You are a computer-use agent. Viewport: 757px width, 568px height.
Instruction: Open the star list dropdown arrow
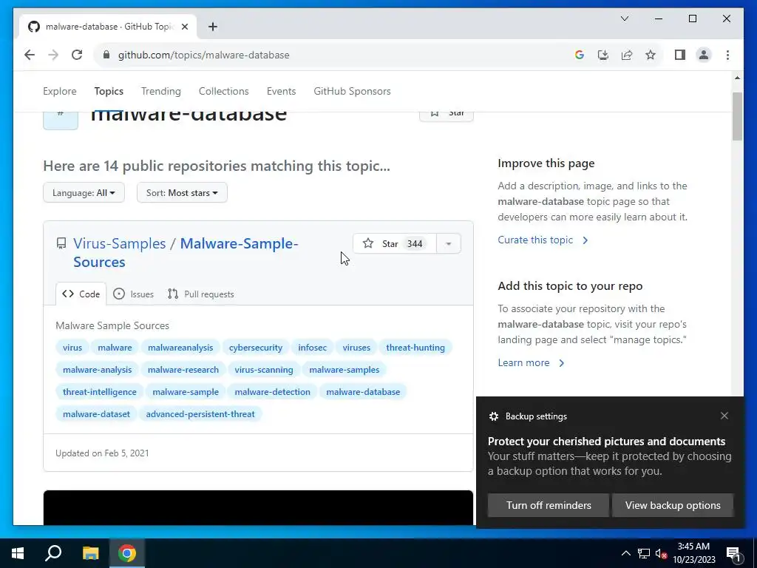point(449,243)
